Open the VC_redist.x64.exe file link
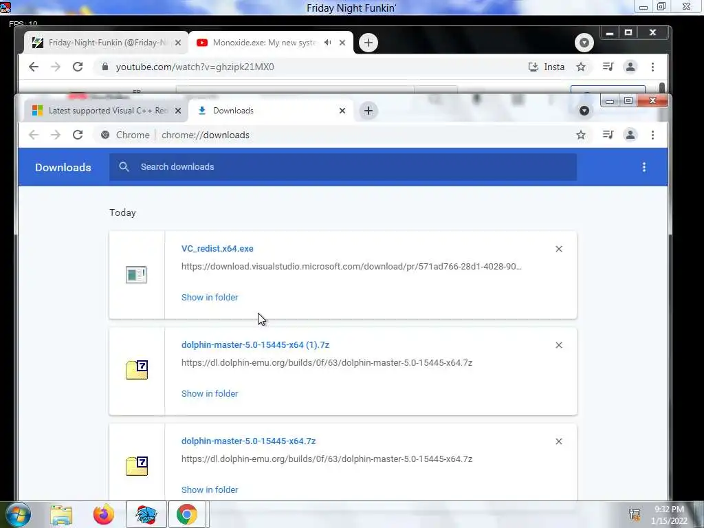Viewport: 704px width, 528px height. pos(217,249)
